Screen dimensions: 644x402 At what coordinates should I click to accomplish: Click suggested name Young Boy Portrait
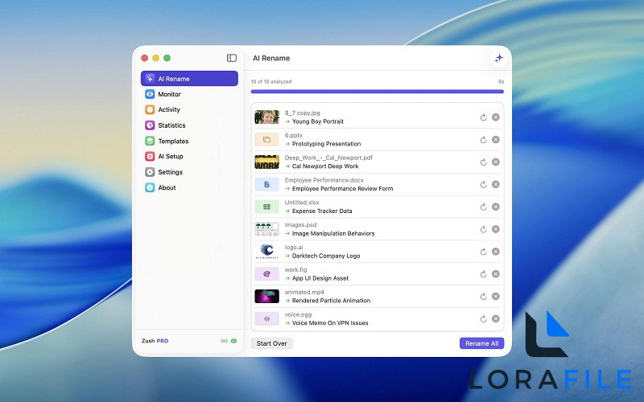(x=318, y=121)
